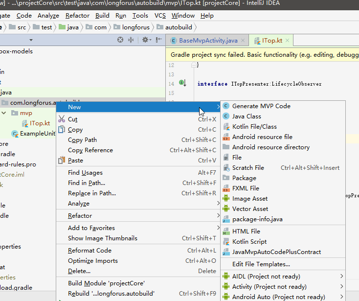
Task: Expand the Add to Favorites submenu arrow
Action: coord(218,228)
